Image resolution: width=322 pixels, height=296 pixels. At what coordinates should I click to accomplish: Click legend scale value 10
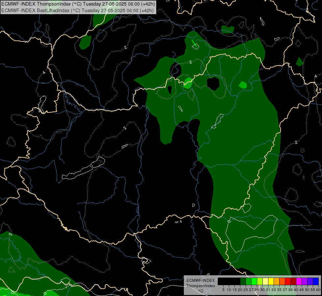229,290
